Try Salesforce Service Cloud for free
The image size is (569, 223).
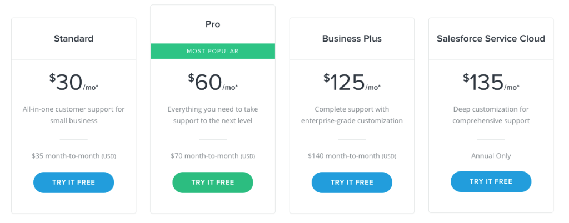point(491,181)
